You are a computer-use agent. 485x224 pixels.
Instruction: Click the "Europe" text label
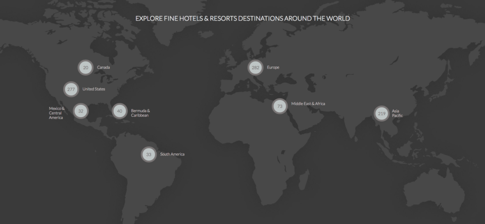coord(273,68)
